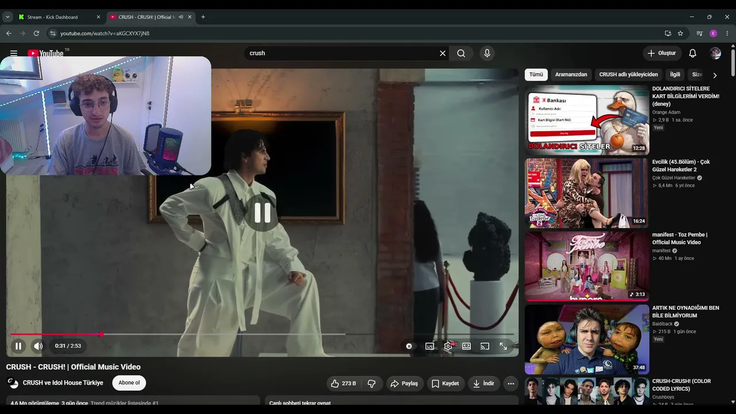Screen dimensions: 736x414
Task: Download the video with İndir
Action: tap(482, 384)
